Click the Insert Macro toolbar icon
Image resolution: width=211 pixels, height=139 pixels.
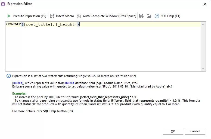tap(52, 16)
